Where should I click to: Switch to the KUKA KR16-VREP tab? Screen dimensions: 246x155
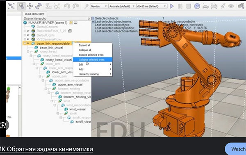(35, 14)
